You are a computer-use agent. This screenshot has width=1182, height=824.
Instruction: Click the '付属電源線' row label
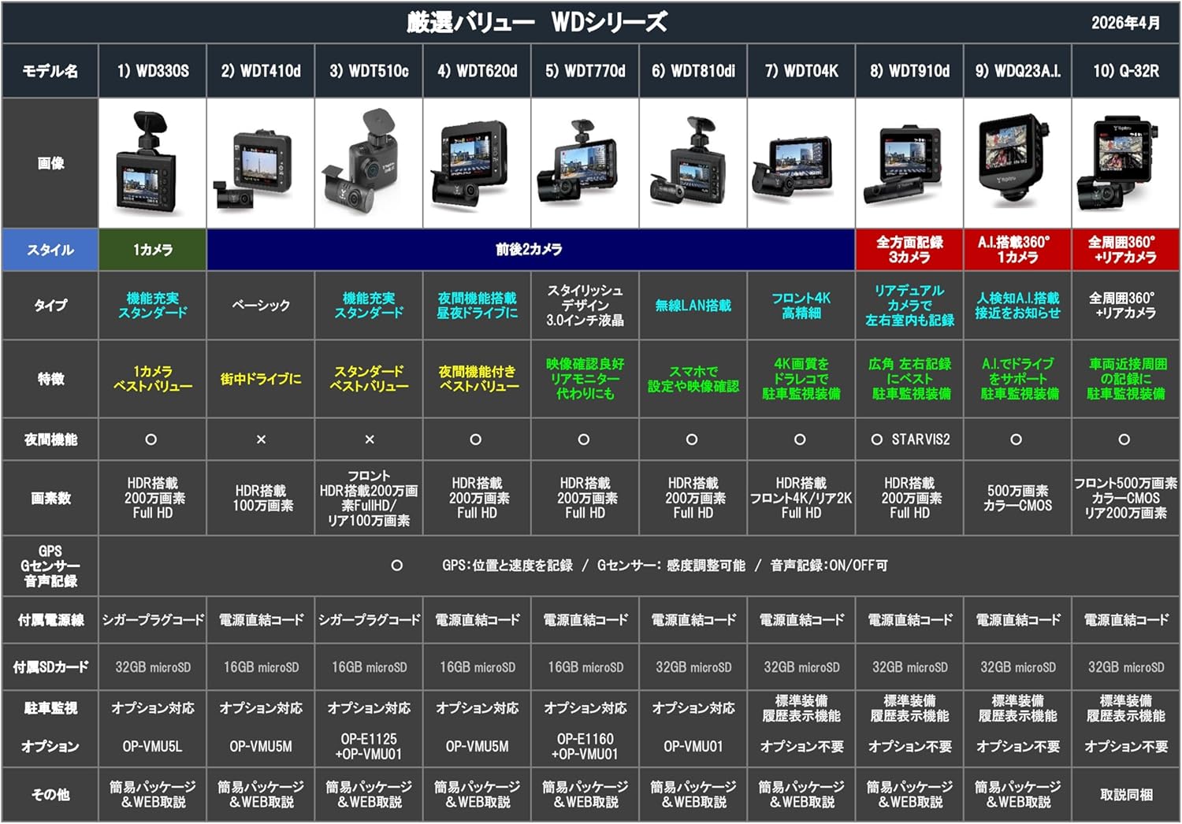[x=50, y=620]
